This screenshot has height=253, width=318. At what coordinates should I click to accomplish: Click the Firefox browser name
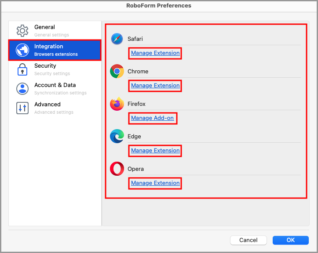tap(136, 104)
